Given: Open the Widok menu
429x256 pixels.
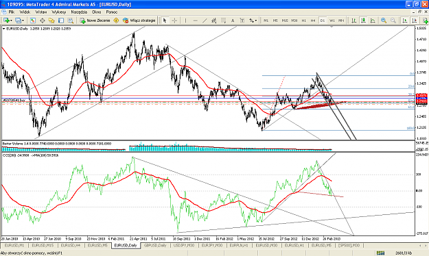Looking at the screenshot, I should click(25, 12).
